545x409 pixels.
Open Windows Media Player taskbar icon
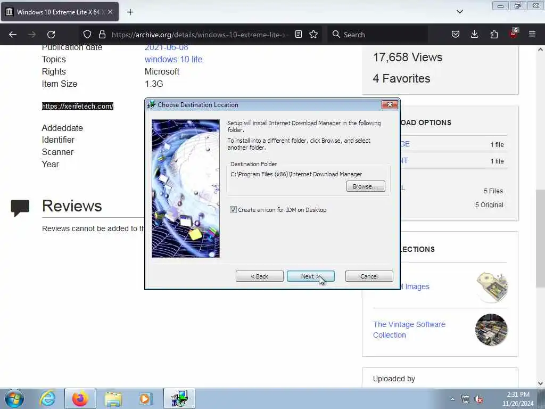click(x=145, y=398)
